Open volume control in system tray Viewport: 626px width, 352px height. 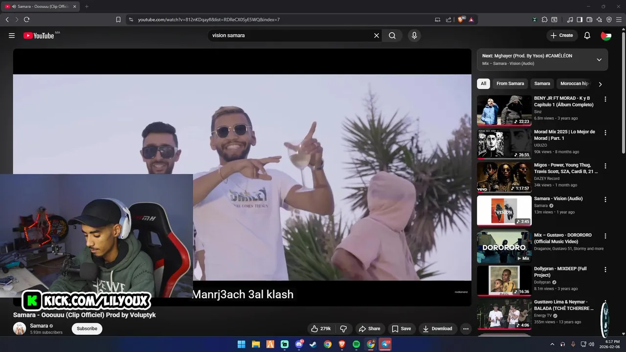click(x=591, y=344)
